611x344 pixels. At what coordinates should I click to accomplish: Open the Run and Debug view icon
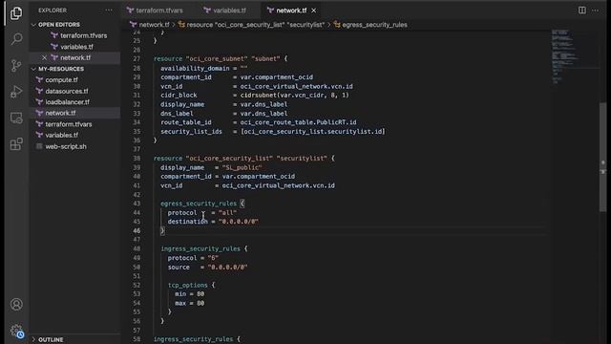(16, 92)
